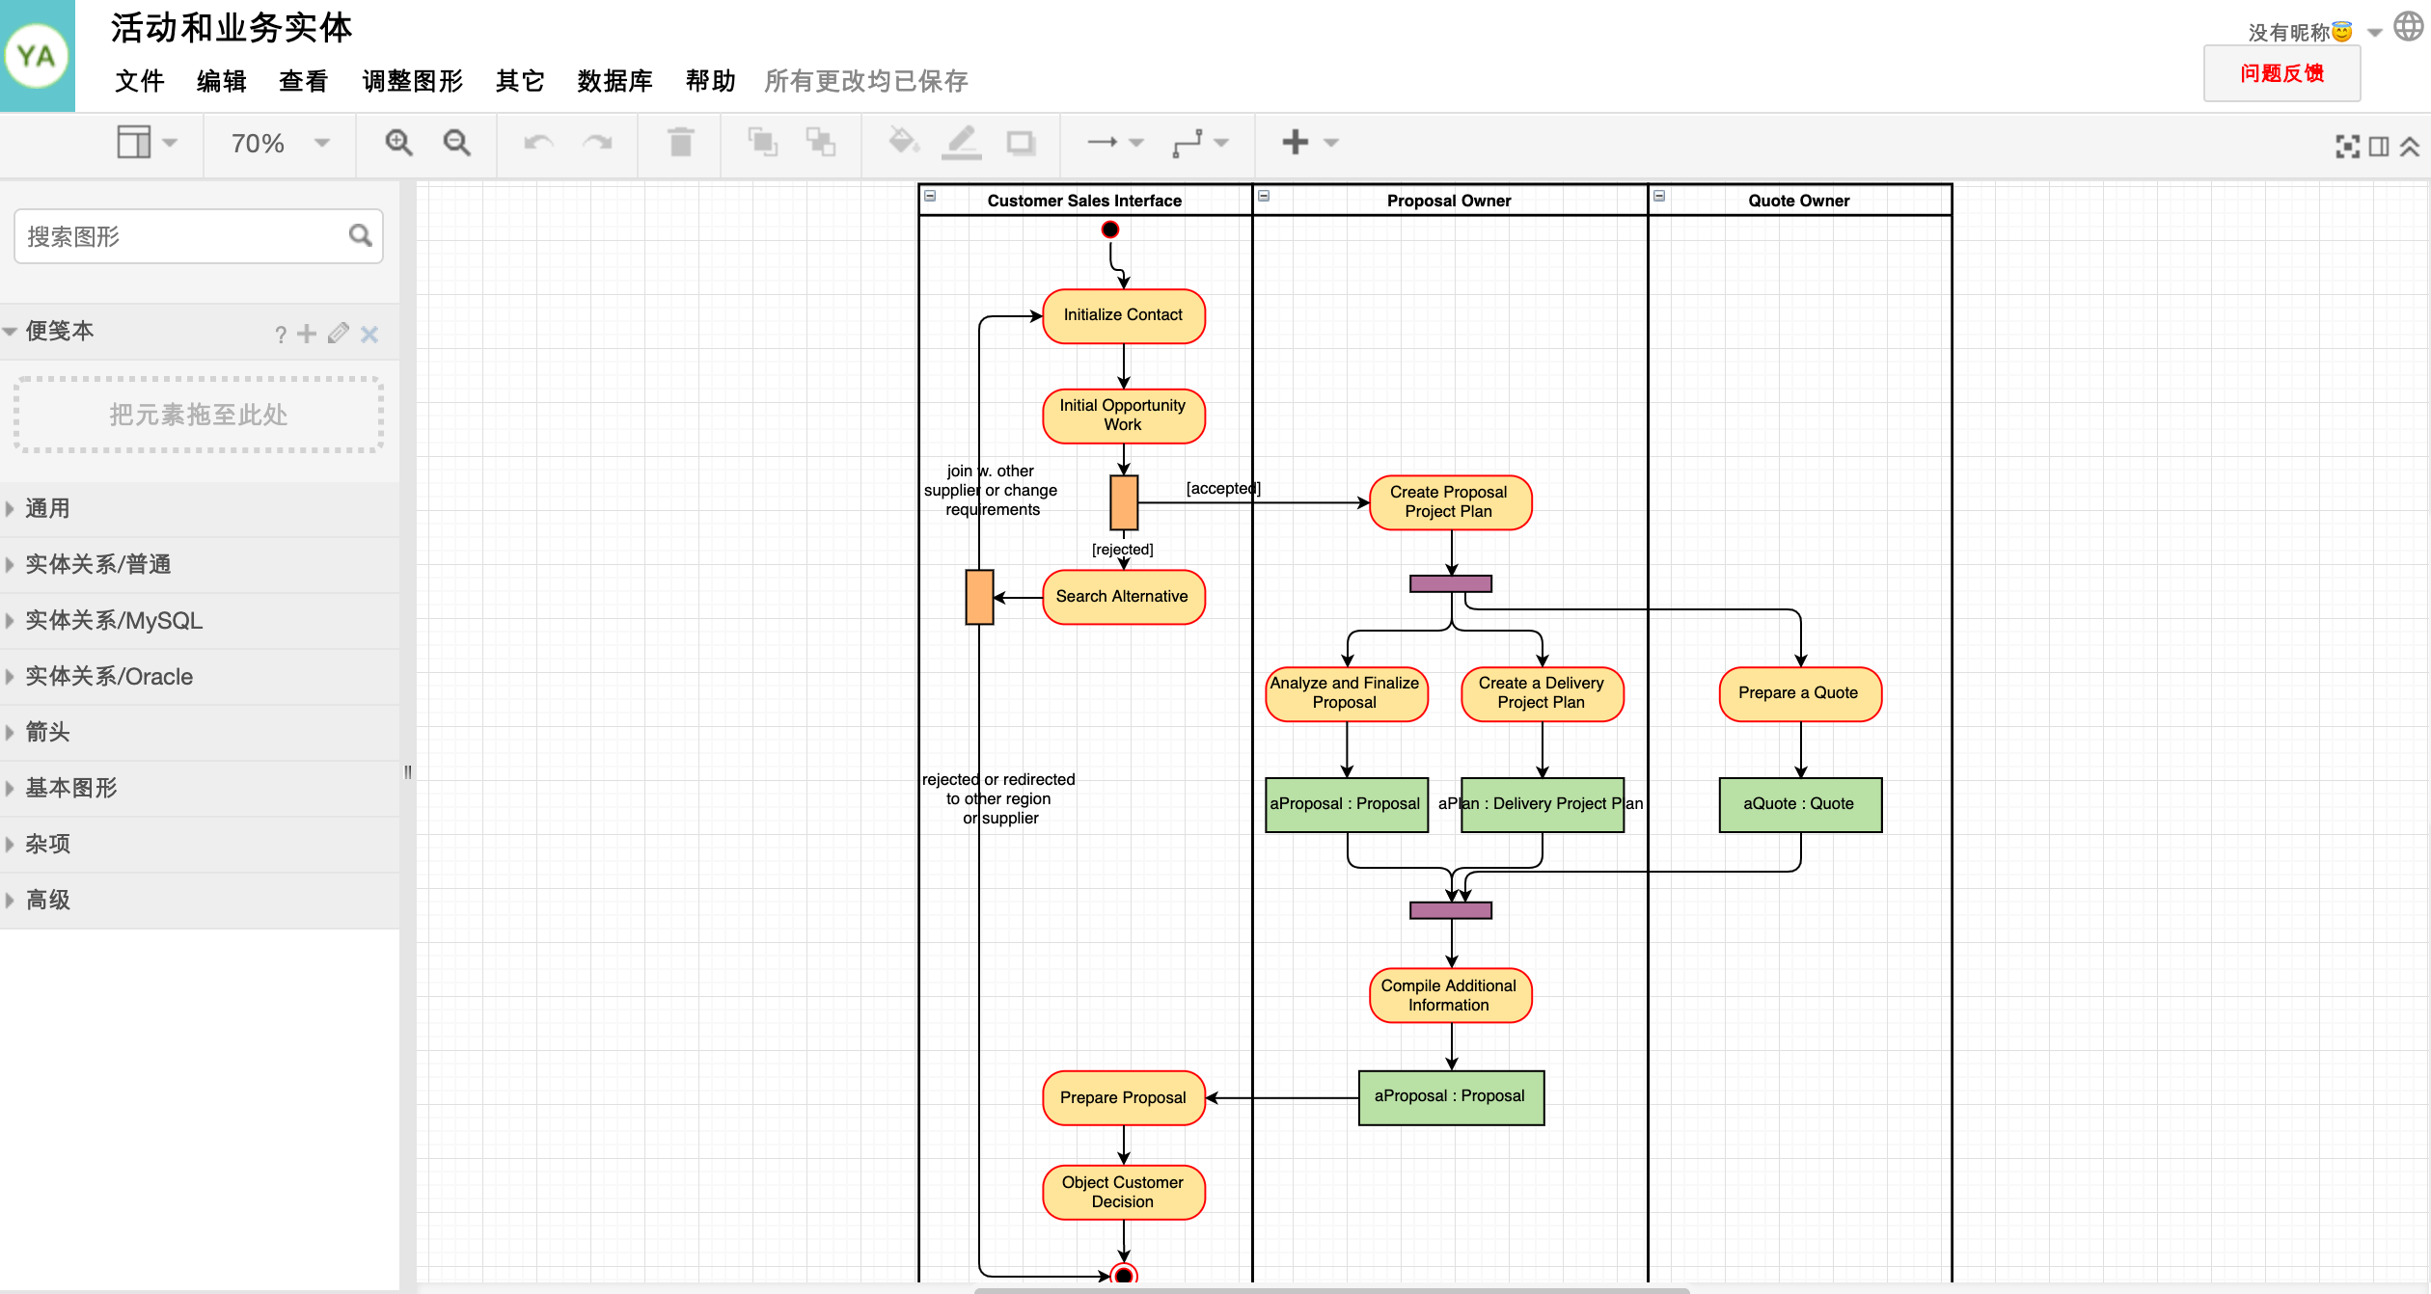Expand the 基本图形 category

tap(200, 788)
